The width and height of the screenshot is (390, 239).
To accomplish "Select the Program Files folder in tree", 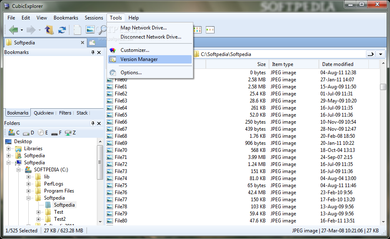I will 59,191.
